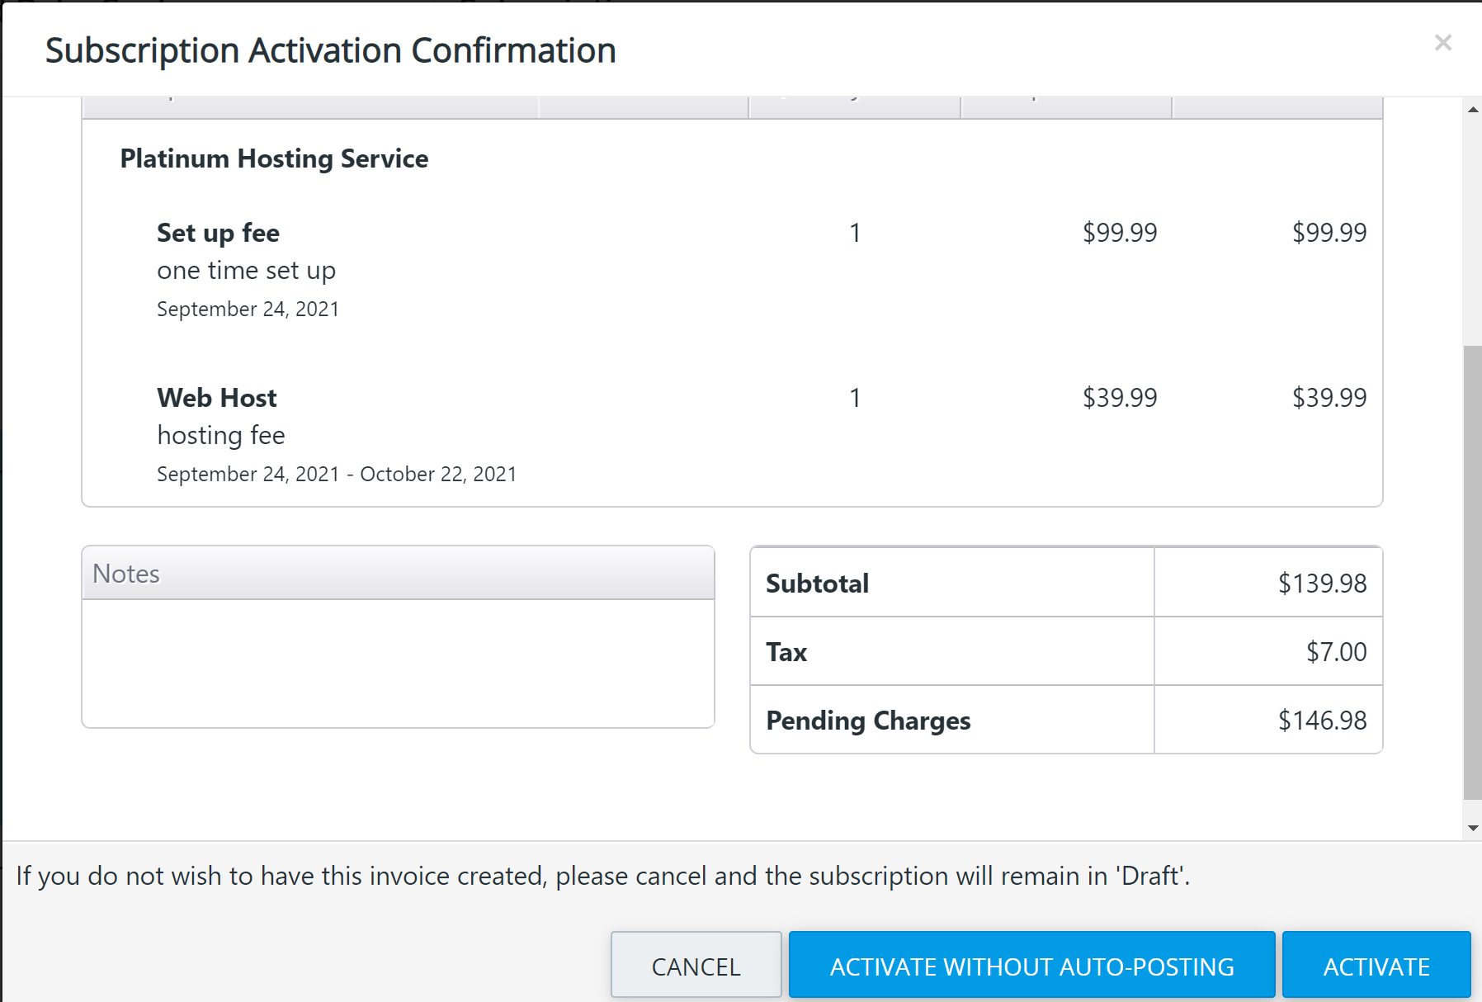Click inside the Notes text area
Viewport: 1482px width, 1002px height.
[x=398, y=664]
